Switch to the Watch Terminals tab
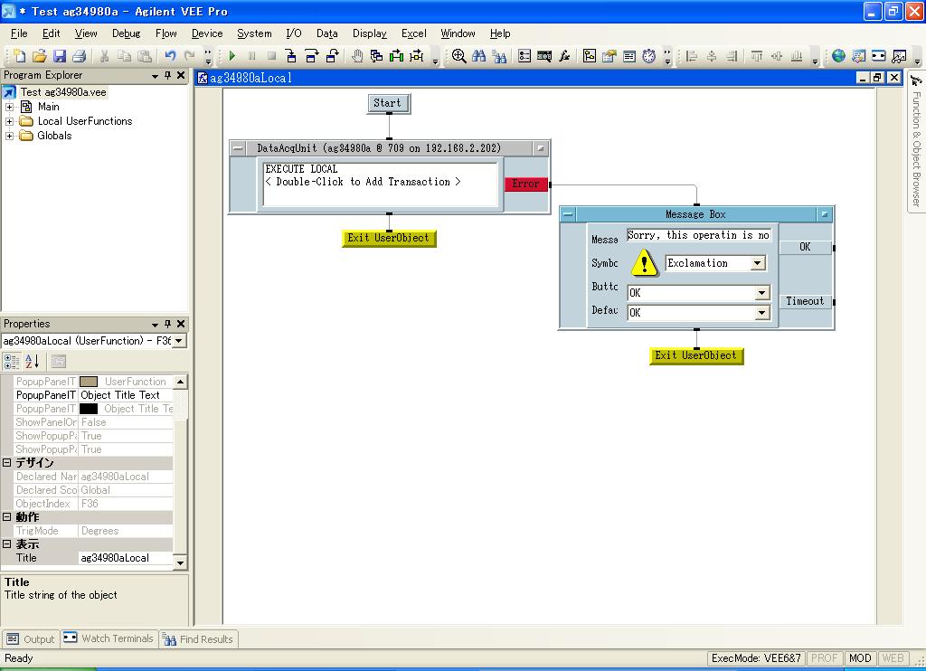Screen dimensions: 926x671 (109, 638)
